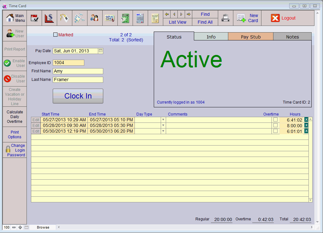Click the customers people icon
323x233 pixels.
[x=94, y=18]
